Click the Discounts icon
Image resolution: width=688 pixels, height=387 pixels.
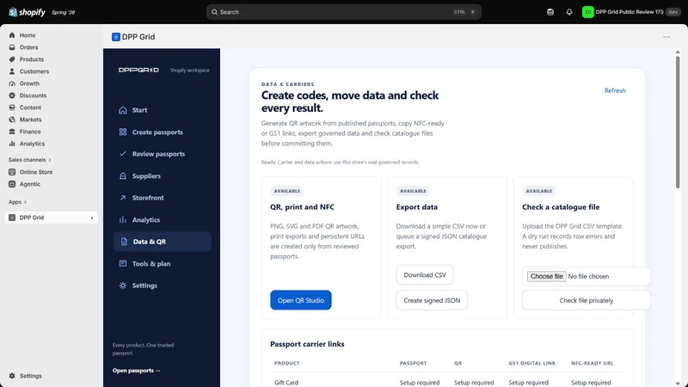pos(12,95)
